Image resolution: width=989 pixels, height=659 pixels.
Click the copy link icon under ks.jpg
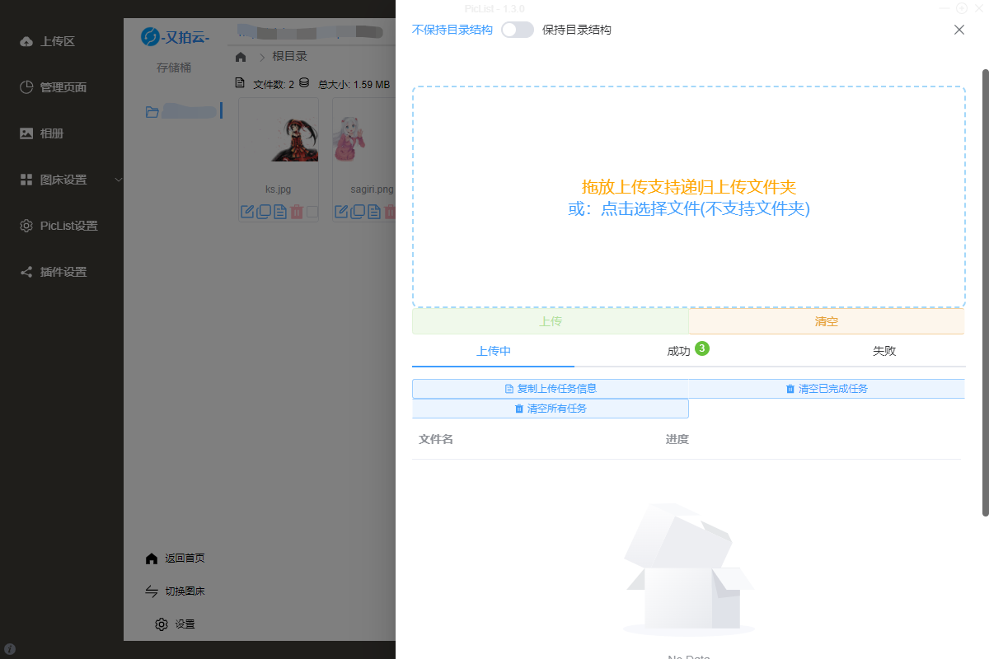(x=264, y=212)
